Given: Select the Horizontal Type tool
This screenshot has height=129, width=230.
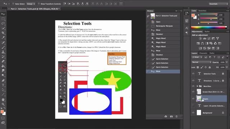Looking at the screenshot, I should pos(3,85).
